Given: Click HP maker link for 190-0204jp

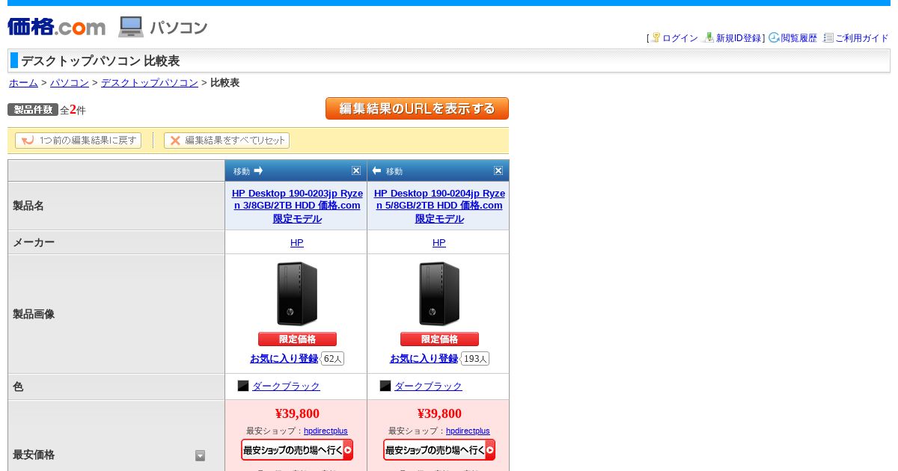Looking at the screenshot, I should pyautogui.click(x=439, y=243).
